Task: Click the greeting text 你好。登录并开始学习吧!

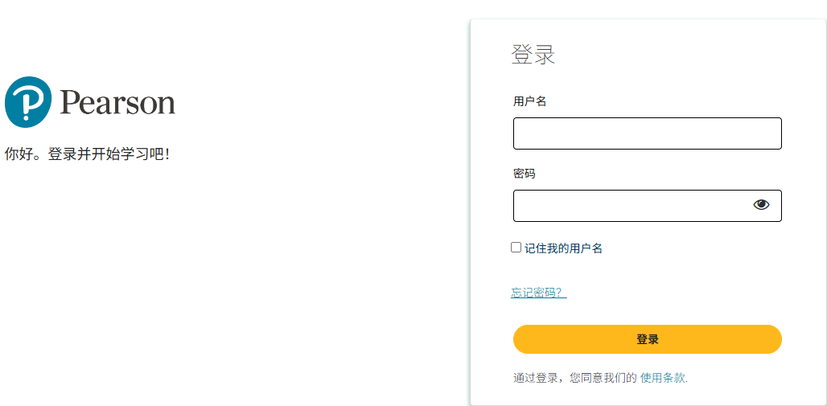Action: pyautogui.click(x=87, y=154)
